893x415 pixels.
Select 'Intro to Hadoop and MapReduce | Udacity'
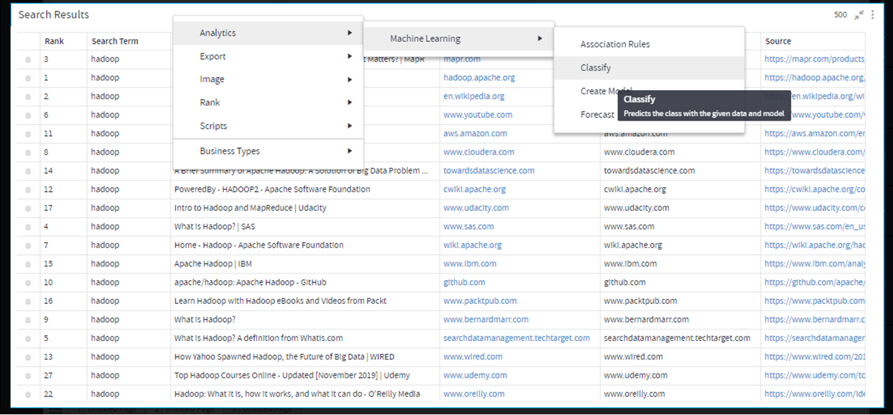(250, 208)
